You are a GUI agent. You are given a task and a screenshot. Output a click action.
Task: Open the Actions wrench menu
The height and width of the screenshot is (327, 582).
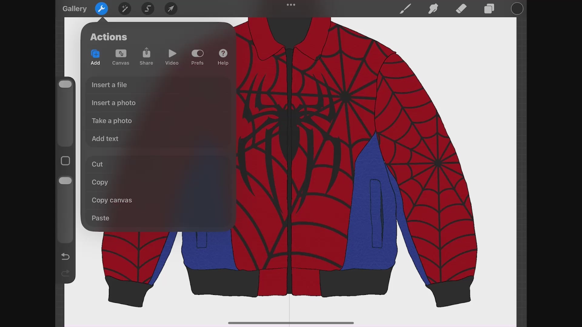[x=101, y=9]
